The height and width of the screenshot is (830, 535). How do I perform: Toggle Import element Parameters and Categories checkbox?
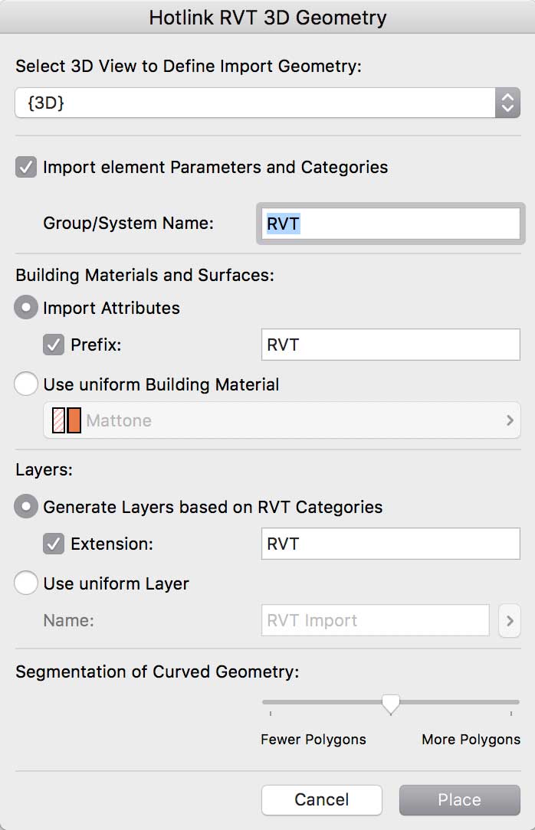pos(26,167)
